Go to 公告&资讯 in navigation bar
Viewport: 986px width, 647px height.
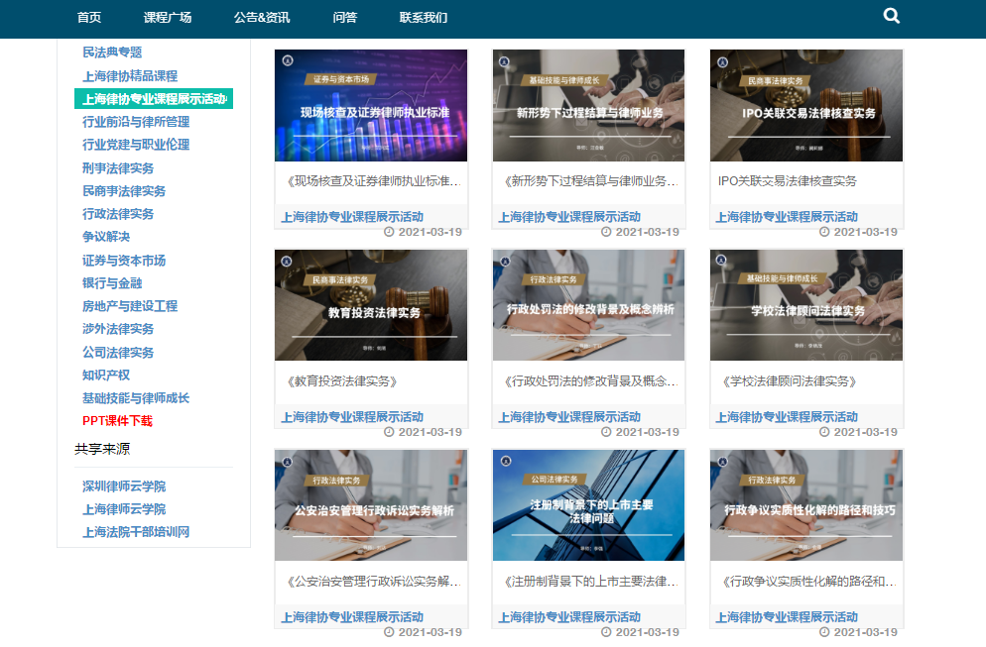[262, 18]
